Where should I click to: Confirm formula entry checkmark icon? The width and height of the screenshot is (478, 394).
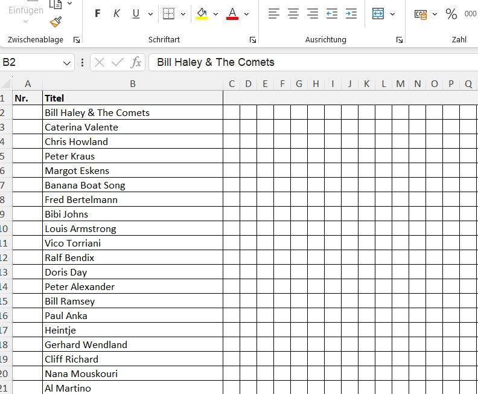click(118, 63)
